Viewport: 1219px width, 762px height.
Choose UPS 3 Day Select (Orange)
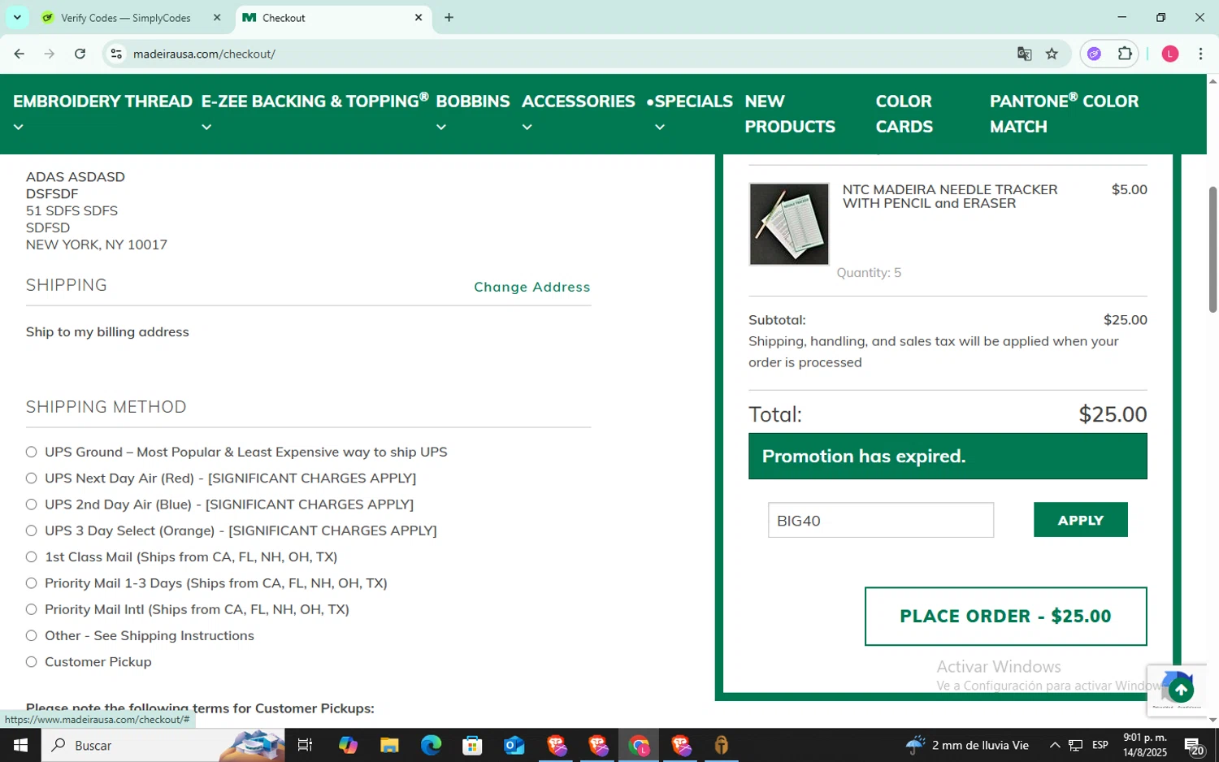coord(32,530)
